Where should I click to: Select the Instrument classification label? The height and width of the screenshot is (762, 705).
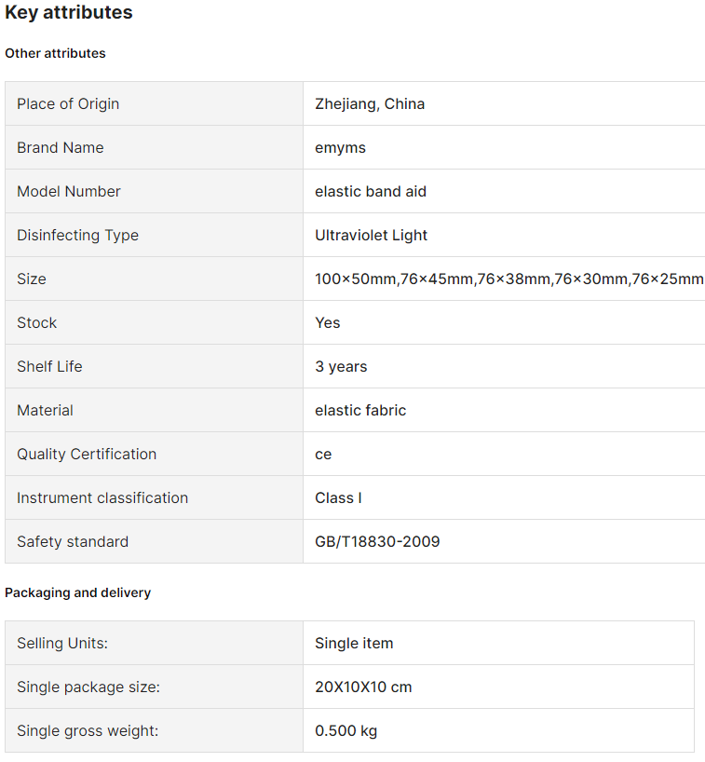102,497
